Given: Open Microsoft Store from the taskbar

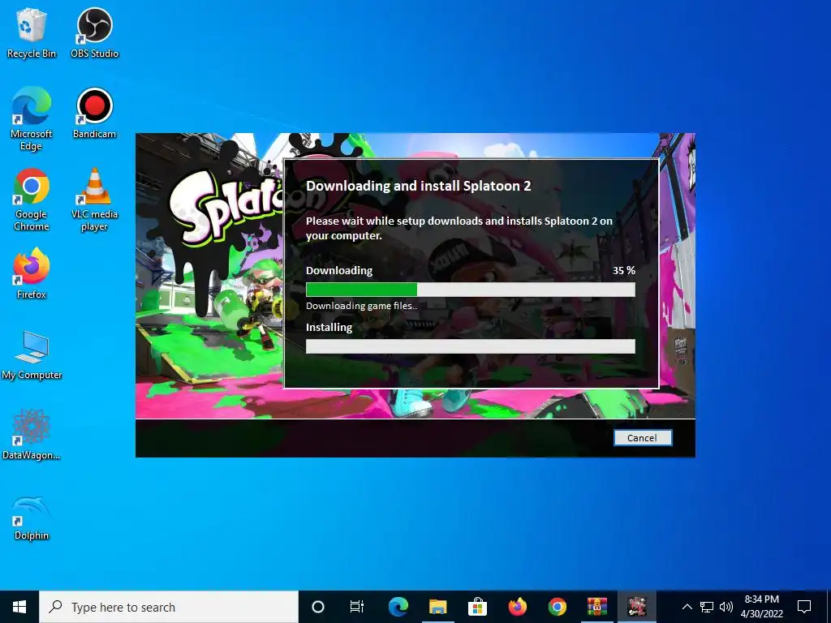Looking at the screenshot, I should (477, 607).
